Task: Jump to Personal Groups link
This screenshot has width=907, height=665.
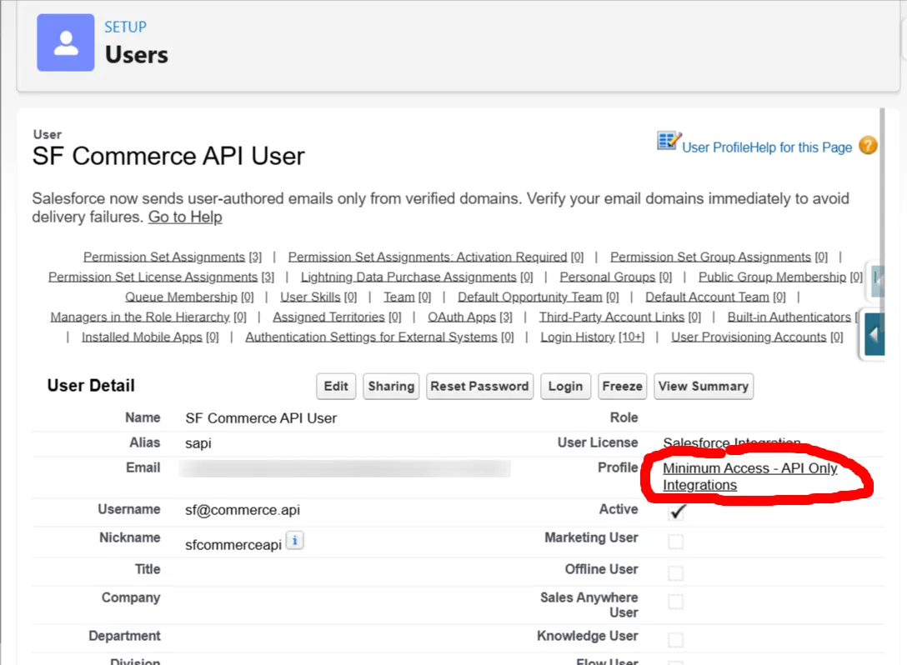Action: coord(615,277)
